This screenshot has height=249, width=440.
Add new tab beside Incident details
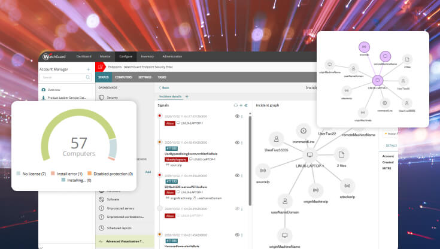[x=186, y=96]
